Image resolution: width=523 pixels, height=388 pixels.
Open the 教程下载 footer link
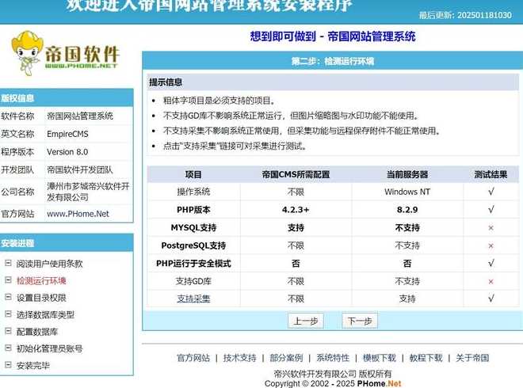point(426,358)
